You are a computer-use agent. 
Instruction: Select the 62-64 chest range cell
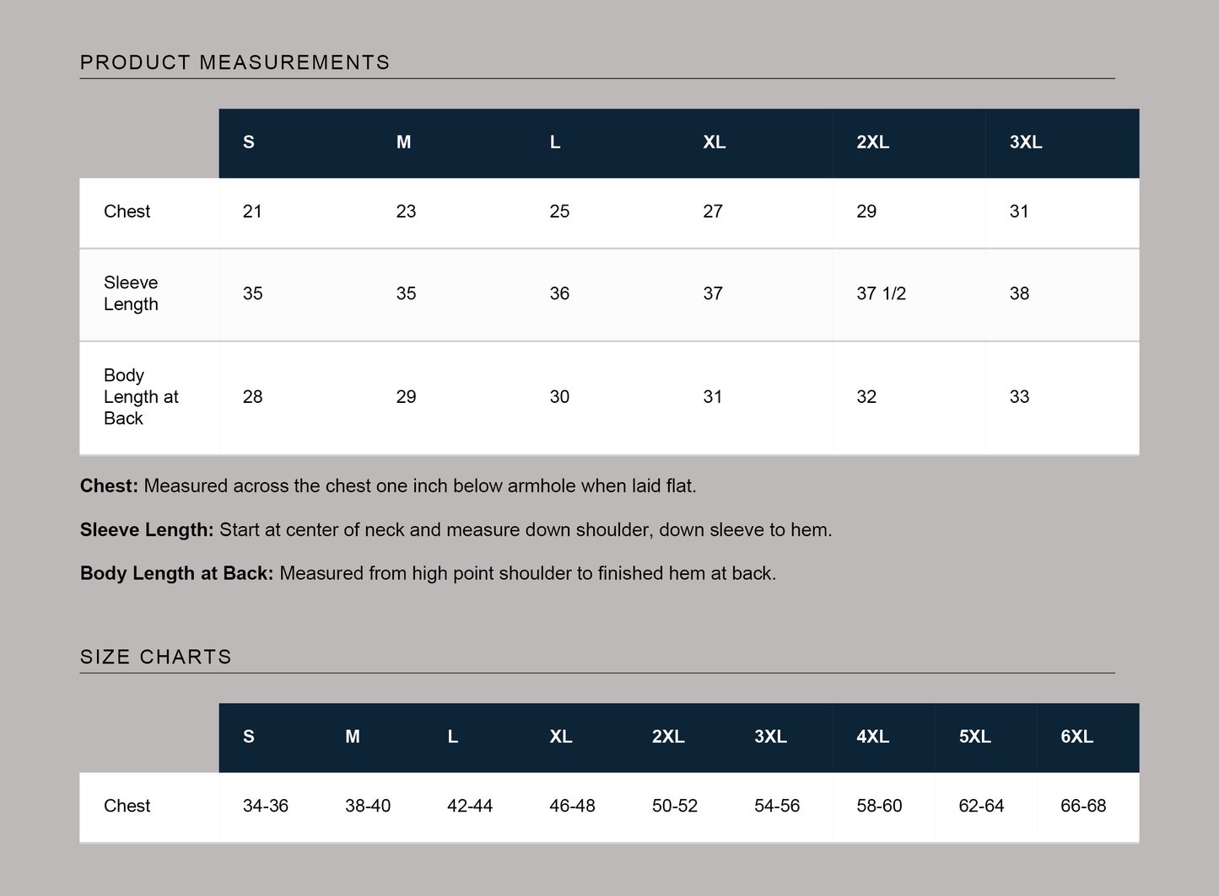pos(981,806)
